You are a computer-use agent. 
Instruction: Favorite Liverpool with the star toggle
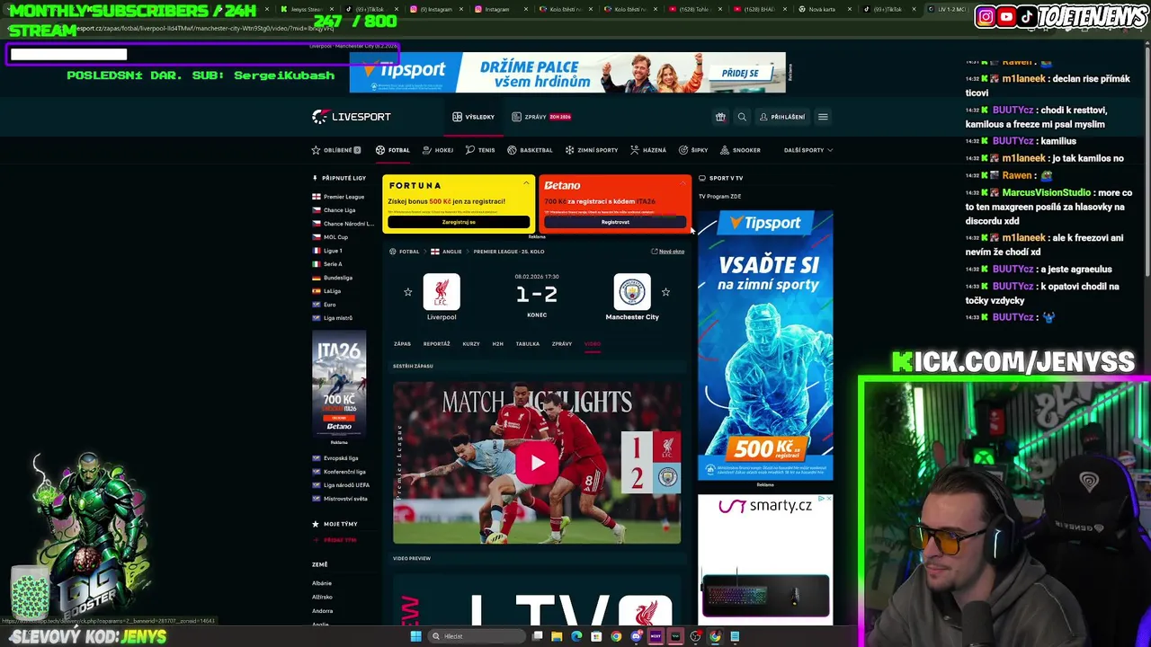[408, 292]
